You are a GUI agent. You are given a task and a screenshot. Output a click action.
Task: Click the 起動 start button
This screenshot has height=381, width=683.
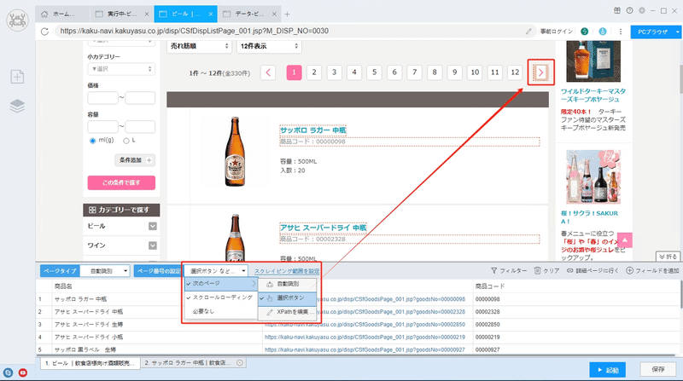pyautogui.click(x=608, y=370)
